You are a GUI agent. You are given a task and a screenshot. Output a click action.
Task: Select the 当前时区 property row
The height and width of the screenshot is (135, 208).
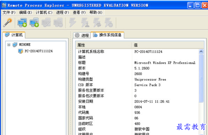pos(137,124)
